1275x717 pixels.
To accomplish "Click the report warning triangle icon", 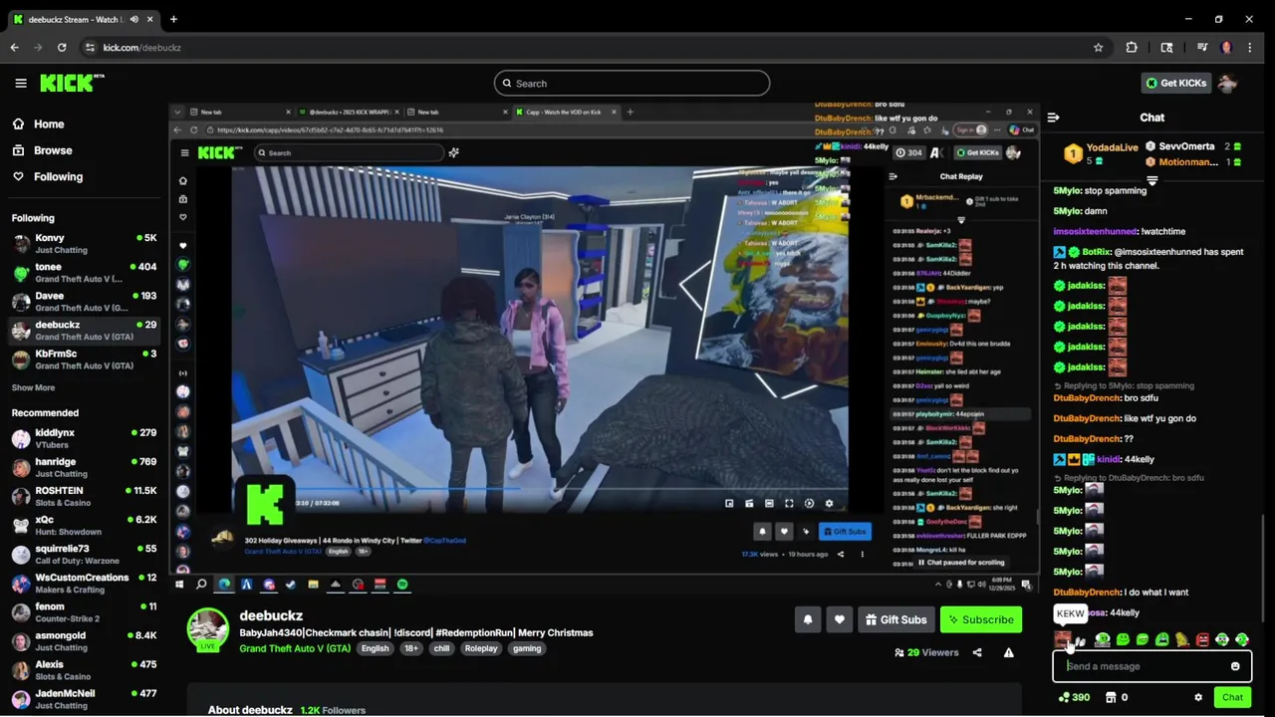I will pyautogui.click(x=1009, y=653).
